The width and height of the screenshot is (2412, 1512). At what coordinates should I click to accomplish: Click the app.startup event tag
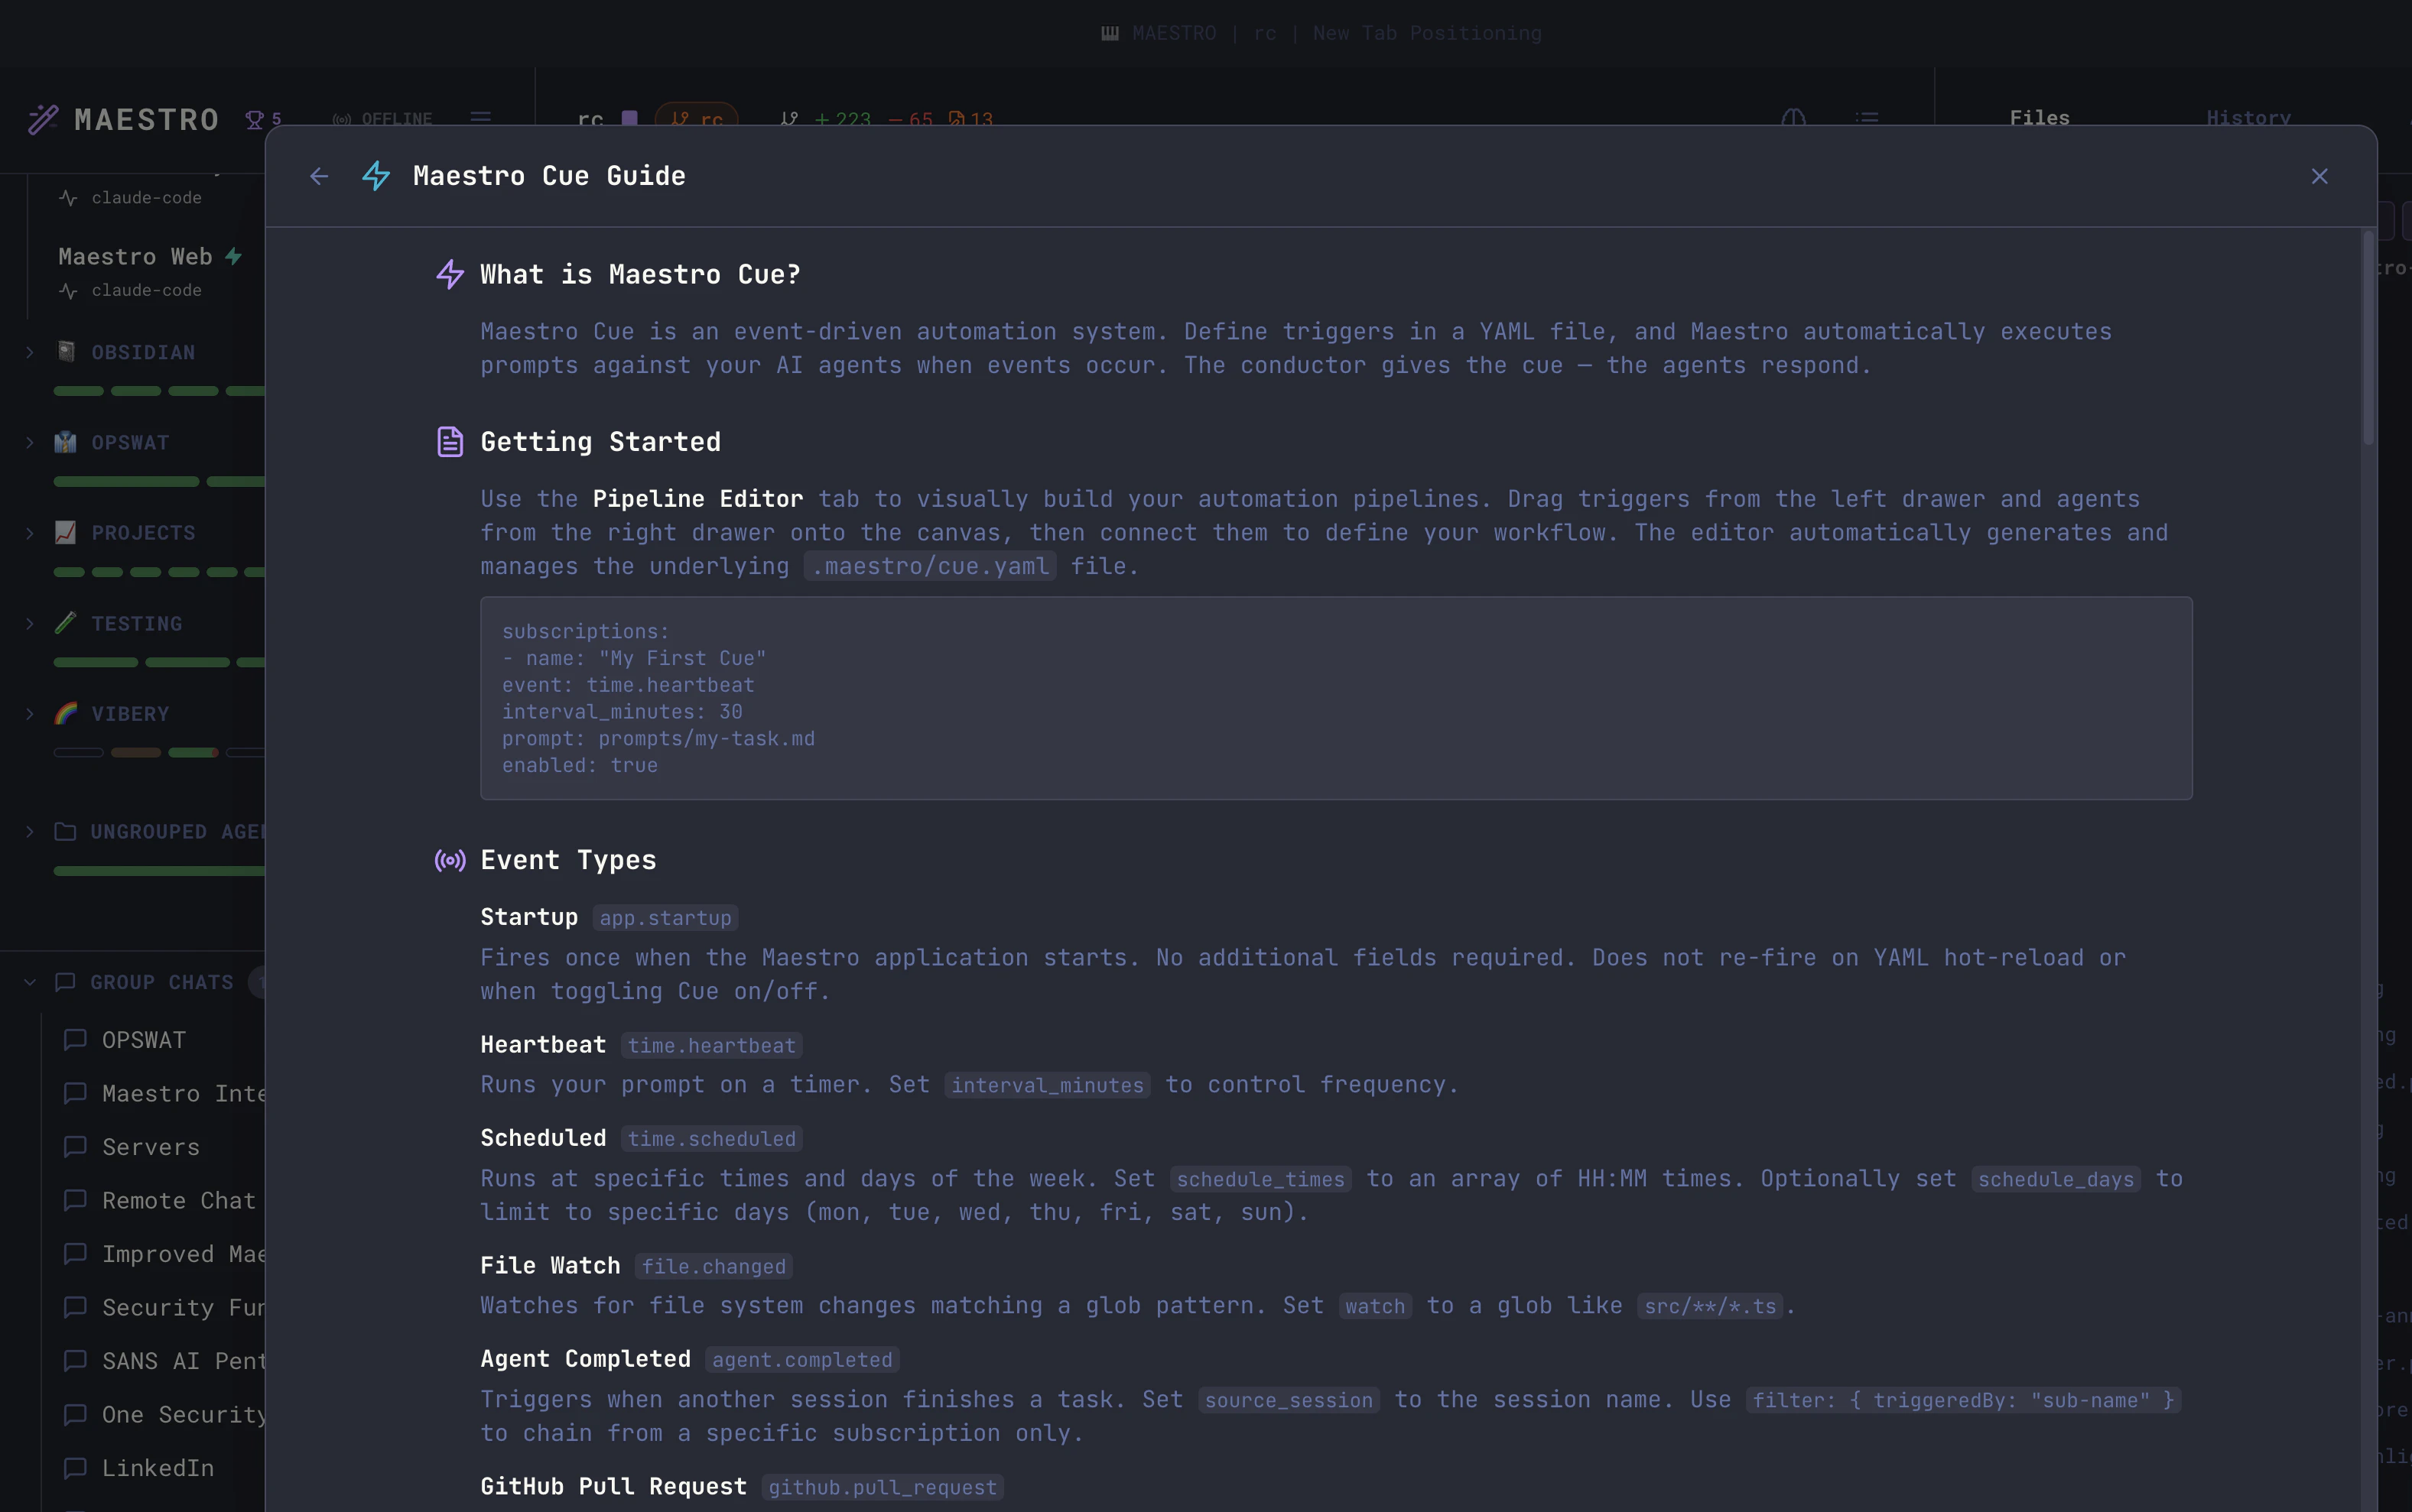click(665, 918)
